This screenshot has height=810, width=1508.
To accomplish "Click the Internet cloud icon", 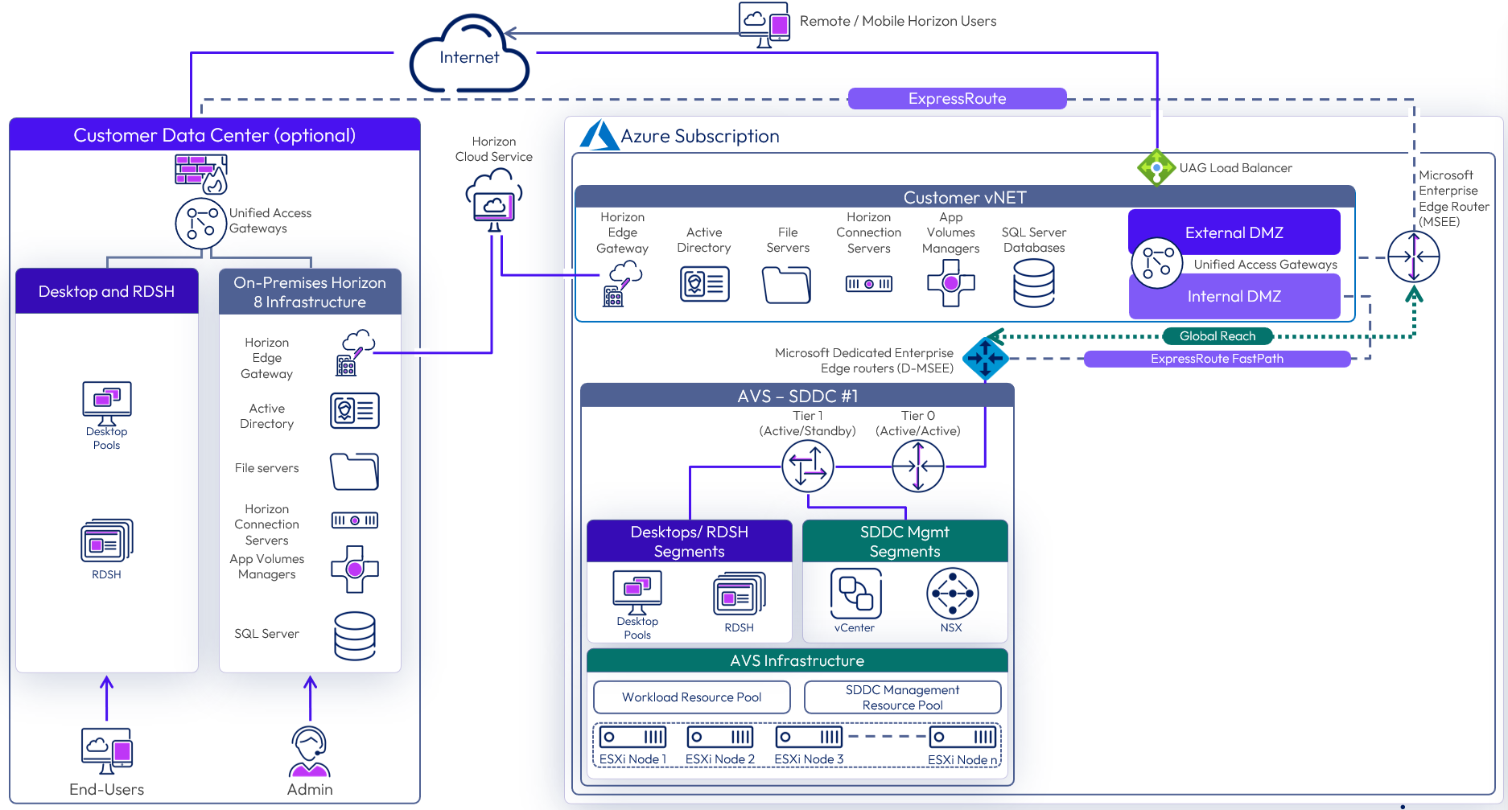I will coord(469,55).
